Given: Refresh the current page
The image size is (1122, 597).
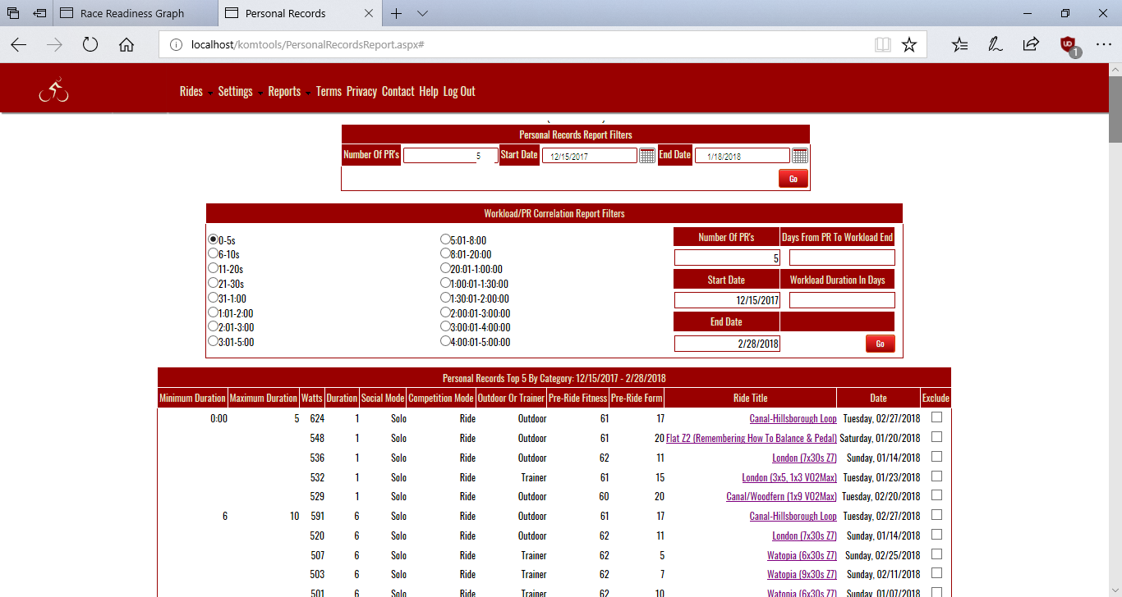Looking at the screenshot, I should (x=90, y=45).
